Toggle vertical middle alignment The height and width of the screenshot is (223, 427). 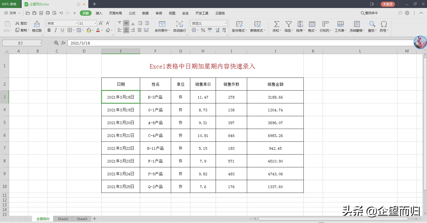[126, 23]
